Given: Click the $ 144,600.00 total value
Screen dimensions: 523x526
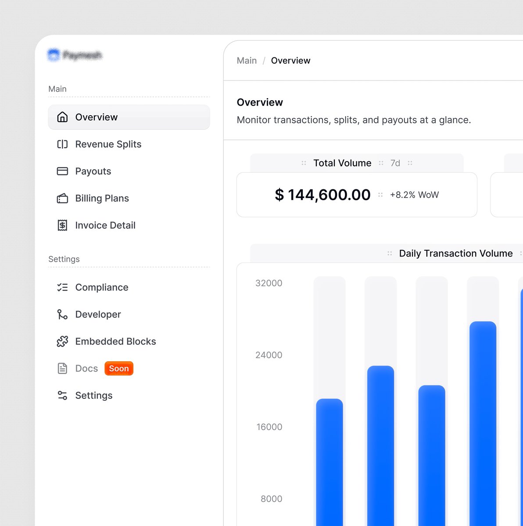Looking at the screenshot, I should [x=322, y=195].
